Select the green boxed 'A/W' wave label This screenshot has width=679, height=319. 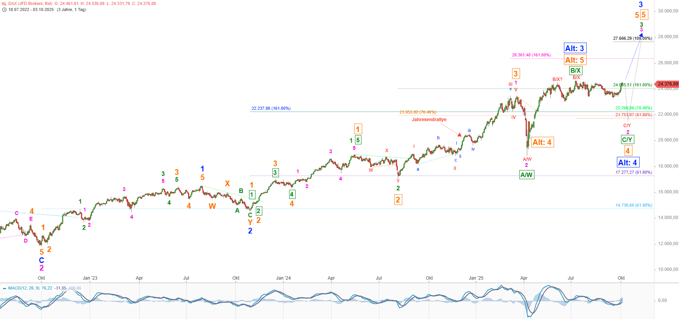coord(526,175)
